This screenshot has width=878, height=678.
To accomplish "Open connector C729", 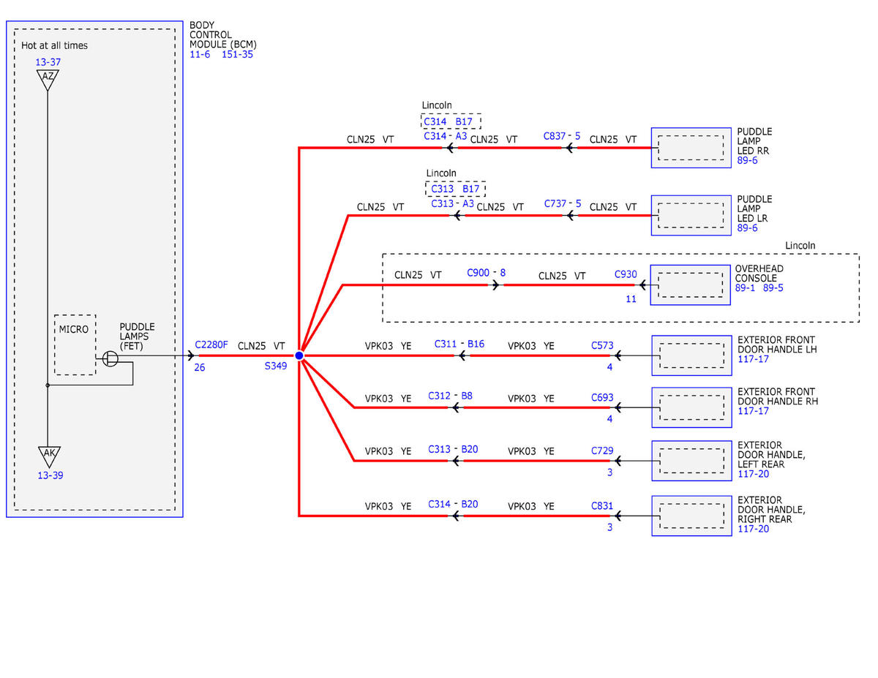I will 602,451.
